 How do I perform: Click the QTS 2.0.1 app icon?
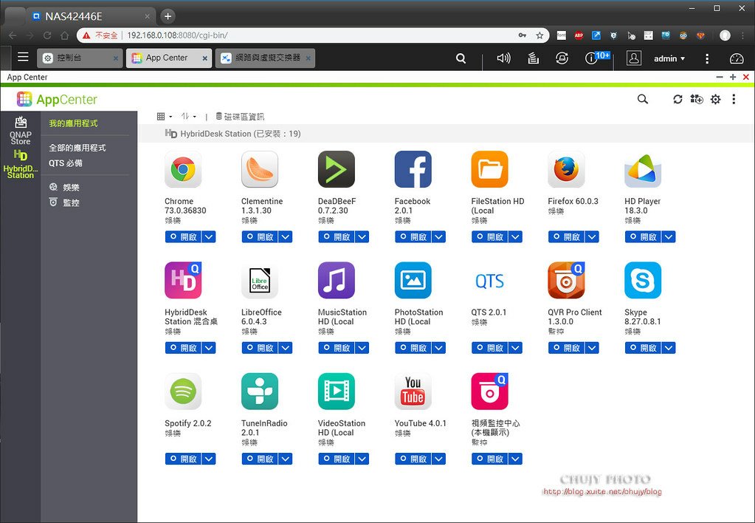coord(489,280)
